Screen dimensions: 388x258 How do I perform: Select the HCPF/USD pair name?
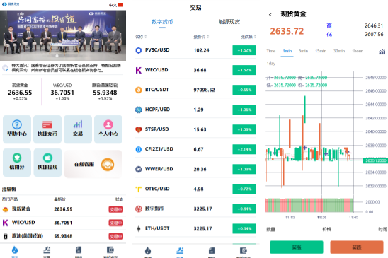click(x=157, y=110)
